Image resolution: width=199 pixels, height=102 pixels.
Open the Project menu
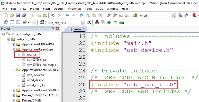(x=34, y=9)
